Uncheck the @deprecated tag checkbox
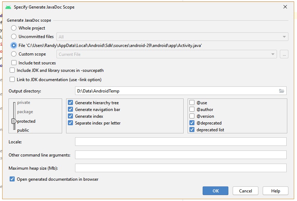This screenshot has height=201, width=297. 192,123
